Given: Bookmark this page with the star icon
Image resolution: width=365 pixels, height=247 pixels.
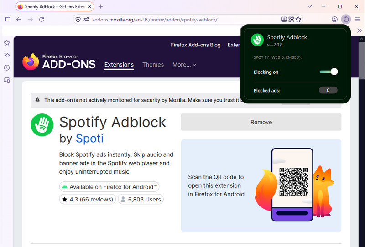Looking at the screenshot, I should pyautogui.click(x=298, y=19).
